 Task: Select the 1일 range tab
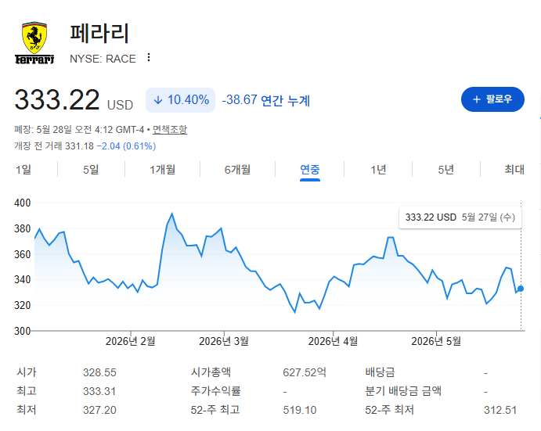pos(23,169)
